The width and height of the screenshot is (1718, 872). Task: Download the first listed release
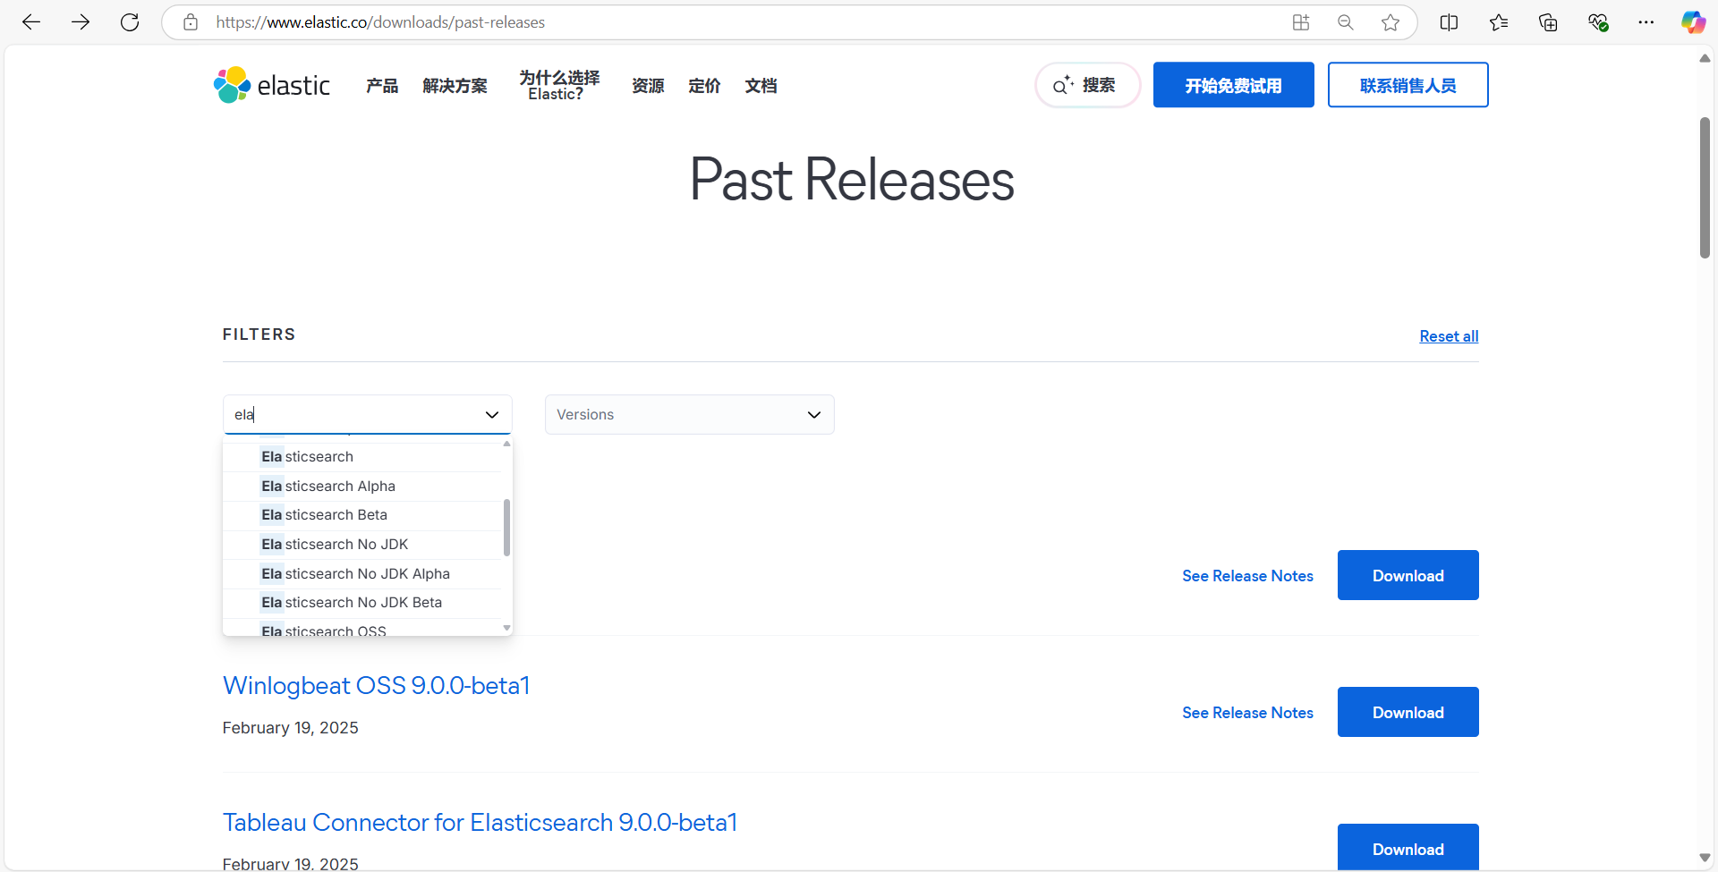1408,575
